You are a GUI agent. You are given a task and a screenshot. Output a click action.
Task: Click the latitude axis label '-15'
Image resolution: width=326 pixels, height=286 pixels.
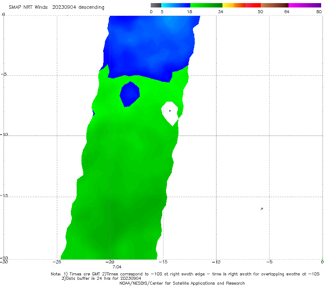point(4,196)
